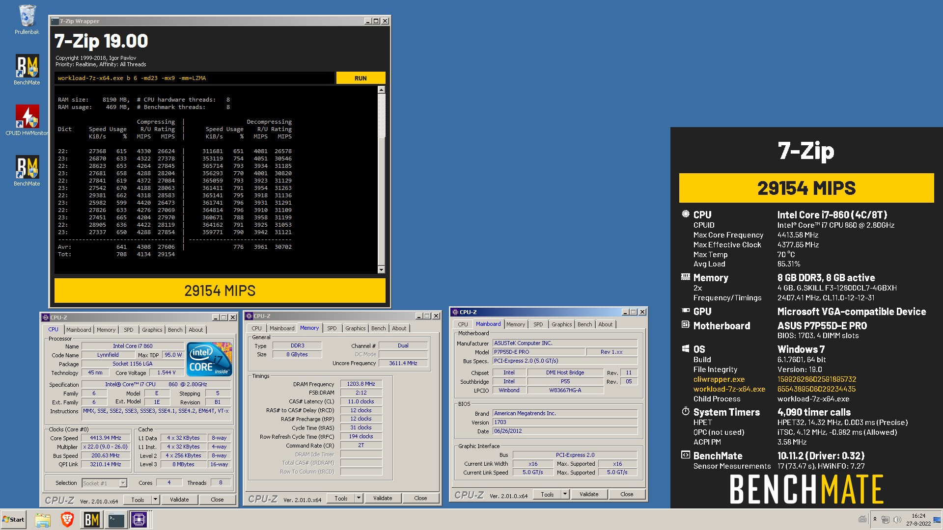Click the cliwrapper.exe entry in BenchMate panel

[719, 379]
